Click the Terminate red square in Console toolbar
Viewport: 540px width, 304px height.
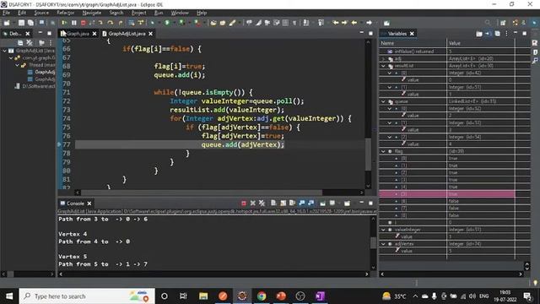pos(244,203)
